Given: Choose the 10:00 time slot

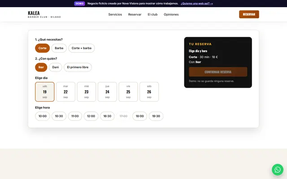Looking at the screenshot, I should pyautogui.click(x=43, y=116).
